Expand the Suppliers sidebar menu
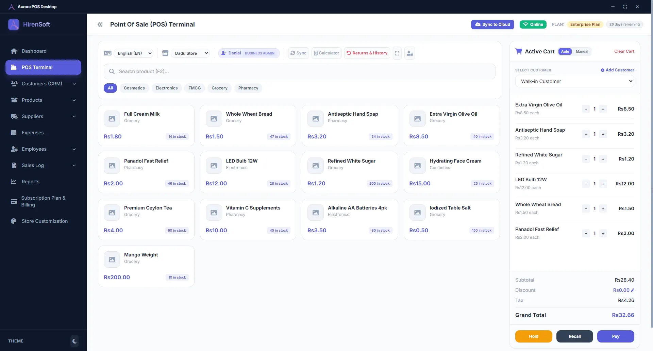The image size is (653, 351). click(x=43, y=116)
